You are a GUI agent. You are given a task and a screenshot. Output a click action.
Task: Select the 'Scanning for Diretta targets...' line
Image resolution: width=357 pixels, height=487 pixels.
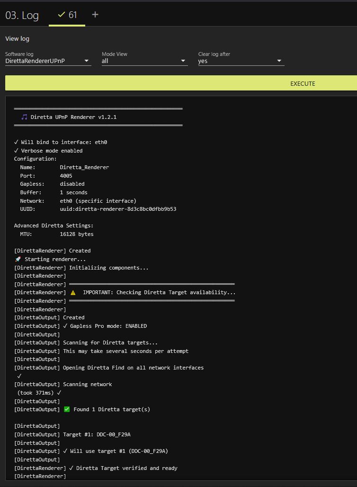[x=86, y=343]
